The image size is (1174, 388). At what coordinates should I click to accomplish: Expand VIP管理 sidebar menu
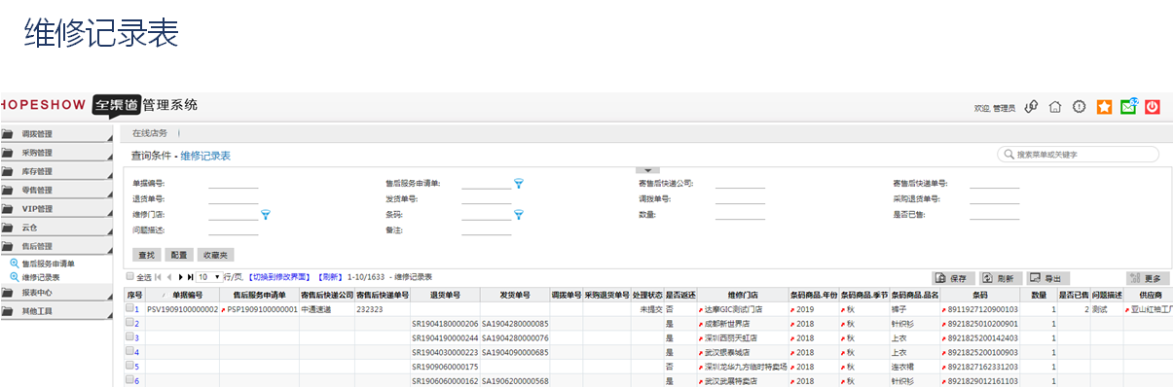coord(55,208)
